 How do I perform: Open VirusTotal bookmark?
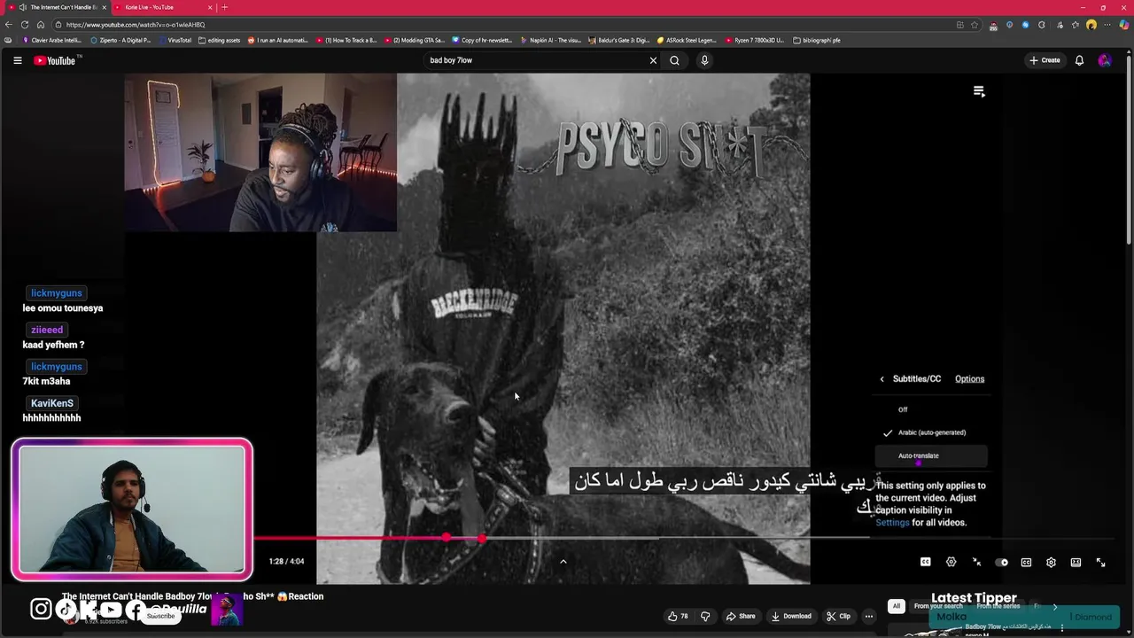click(x=175, y=40)
